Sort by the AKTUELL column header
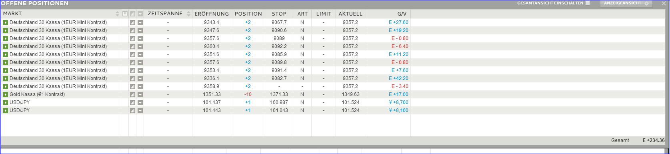670x154 pixels. 350,14
